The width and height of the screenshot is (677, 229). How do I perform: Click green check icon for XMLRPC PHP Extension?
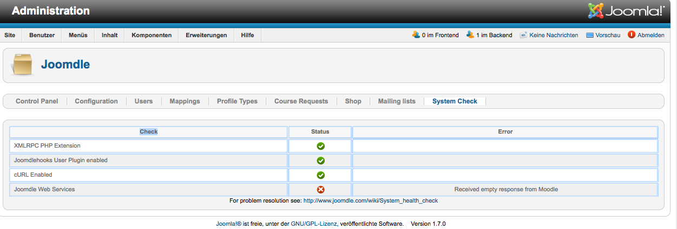click(x=320, y=146)
